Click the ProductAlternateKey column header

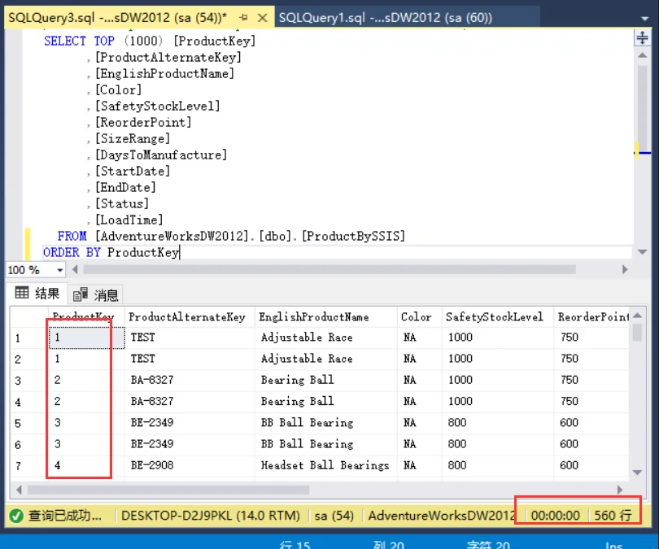point(187,317)
